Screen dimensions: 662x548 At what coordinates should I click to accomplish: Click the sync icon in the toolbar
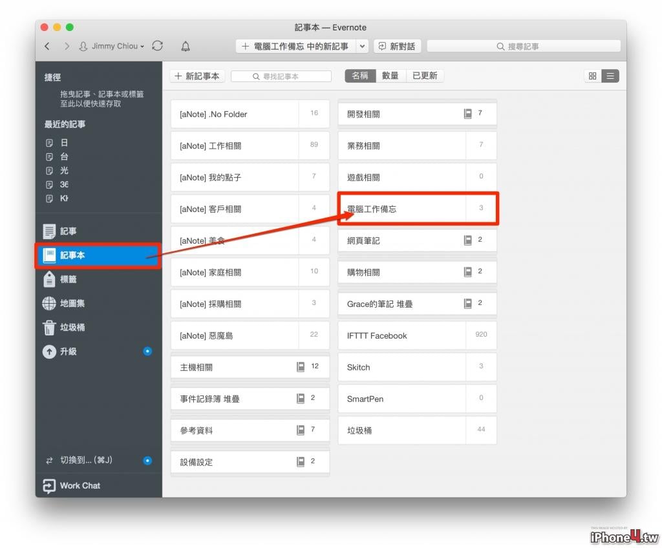coord(158,46)
